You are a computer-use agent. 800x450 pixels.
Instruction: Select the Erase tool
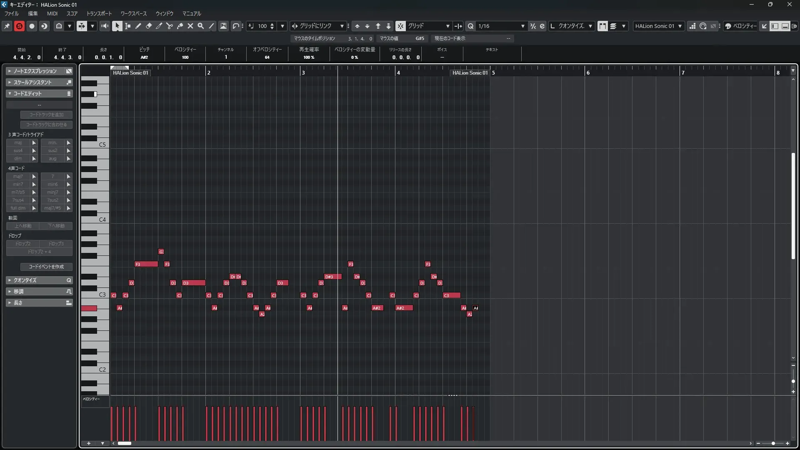pos(149,26)
